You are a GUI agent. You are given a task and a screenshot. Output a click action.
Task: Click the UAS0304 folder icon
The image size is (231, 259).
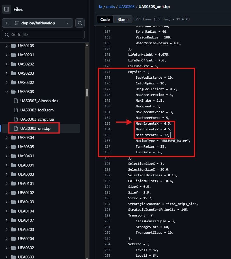point(13,138)
